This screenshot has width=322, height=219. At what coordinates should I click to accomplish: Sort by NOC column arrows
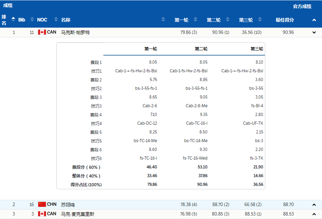click(x=56, y=20)
